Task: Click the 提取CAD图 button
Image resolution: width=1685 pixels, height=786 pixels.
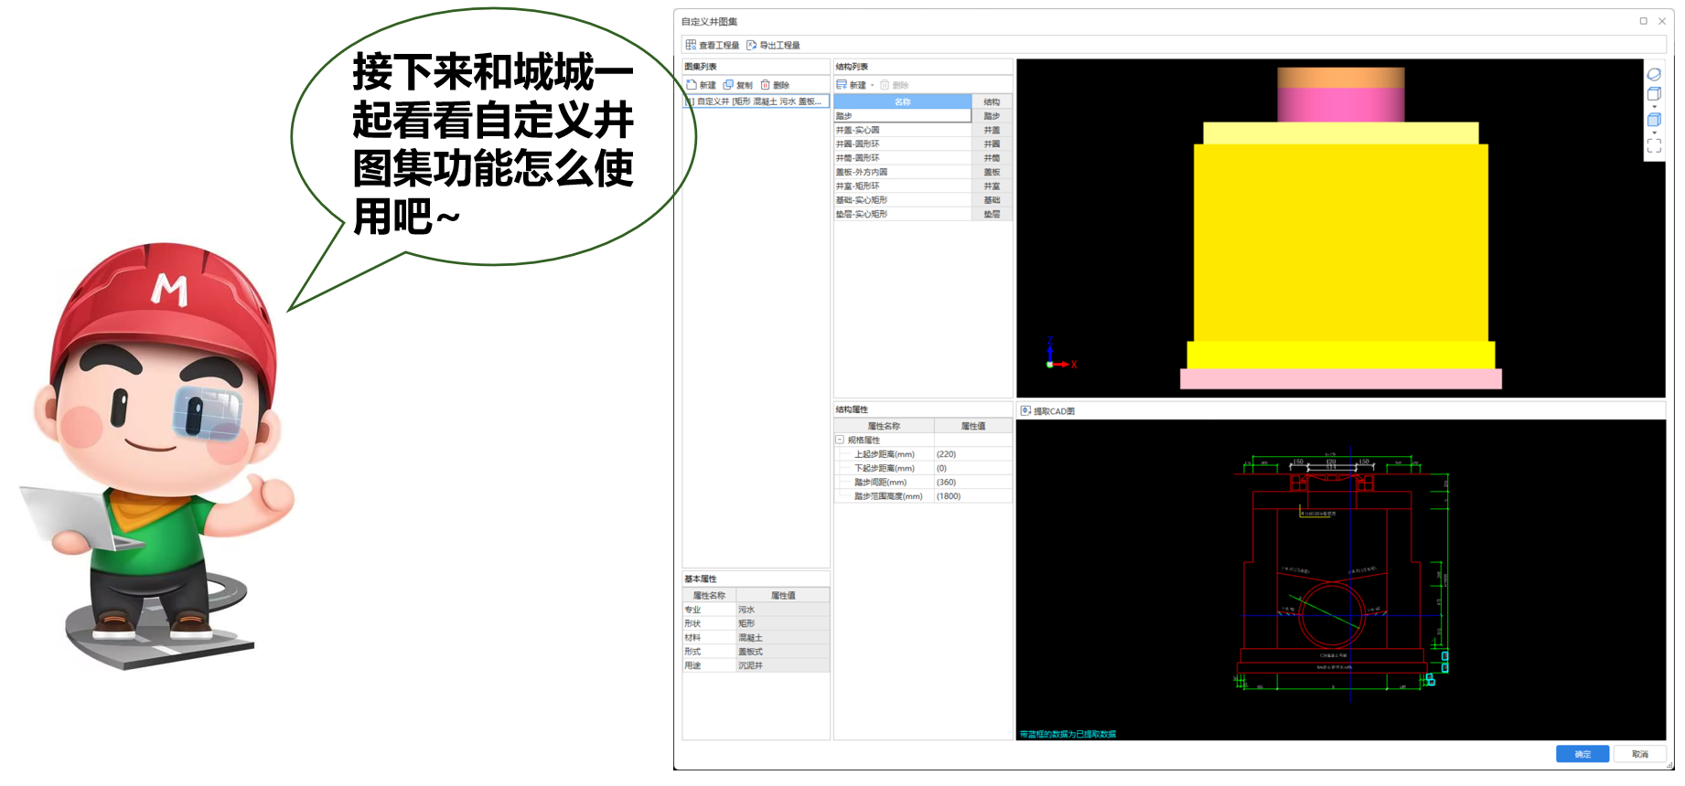Action: click(x=1048, y=411)
